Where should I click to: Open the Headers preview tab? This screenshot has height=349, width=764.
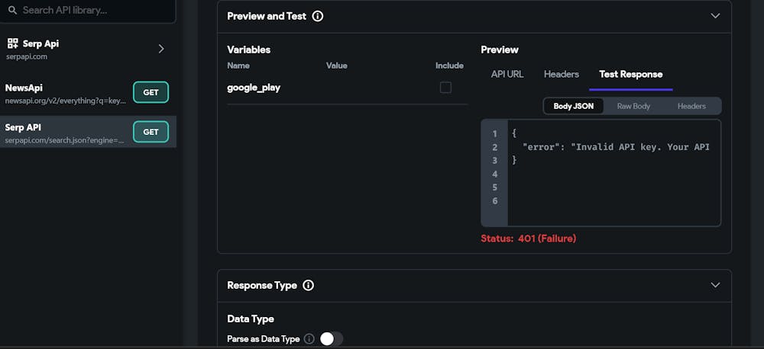click(x=562, y=74)
